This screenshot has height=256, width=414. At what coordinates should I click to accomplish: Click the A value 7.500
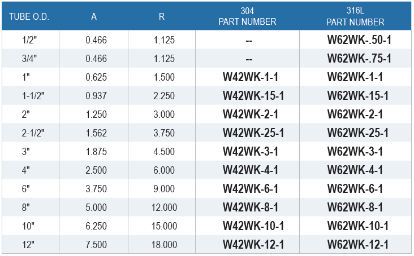click(x=96, y=244)
